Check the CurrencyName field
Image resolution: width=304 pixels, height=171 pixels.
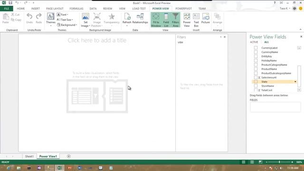click(x=256, y=52)
